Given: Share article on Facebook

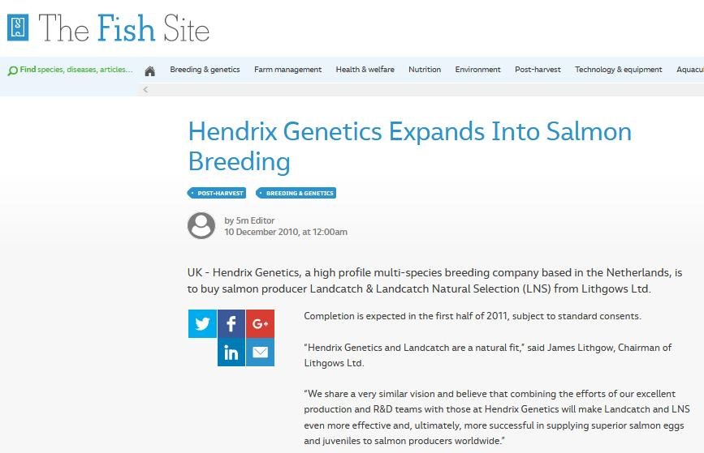Looking at the screenshot, I should [231, 324].
